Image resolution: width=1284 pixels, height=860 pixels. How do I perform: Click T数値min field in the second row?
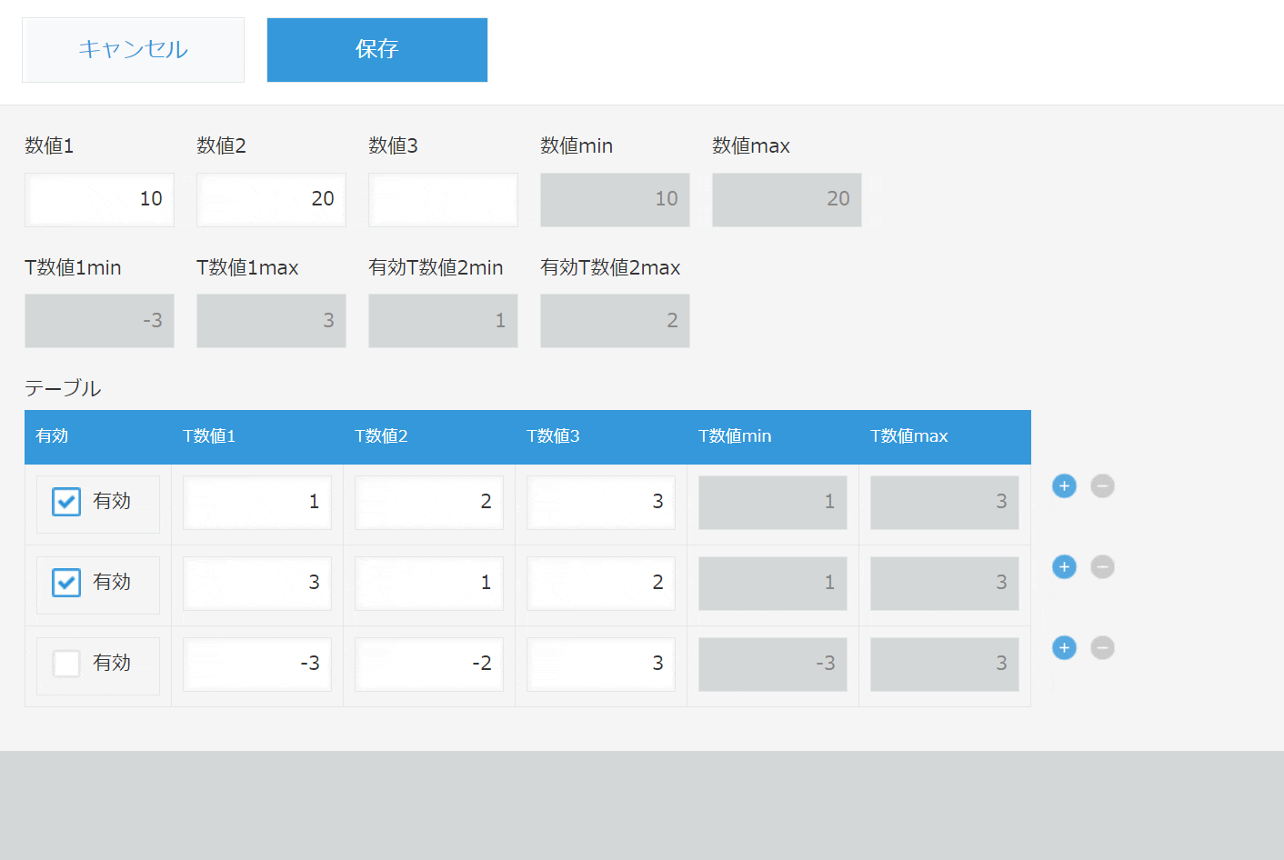[x=773, y=584]
